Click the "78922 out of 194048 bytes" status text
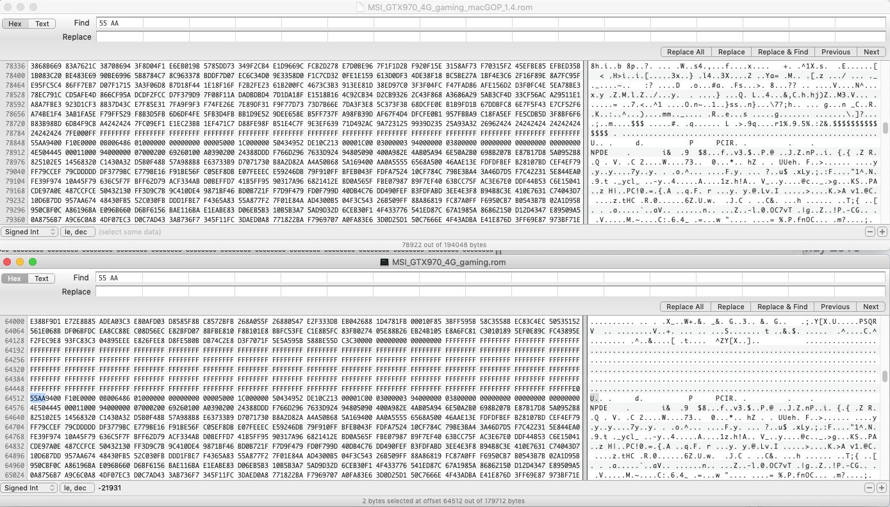 [x=444, y=245]
